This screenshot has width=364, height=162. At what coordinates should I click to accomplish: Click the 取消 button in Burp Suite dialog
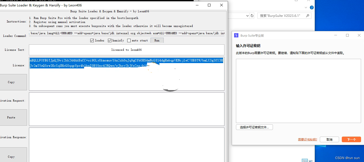pos(329,140)
